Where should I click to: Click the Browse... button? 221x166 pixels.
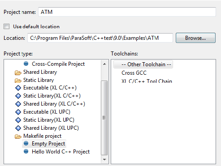click(195, 38)
